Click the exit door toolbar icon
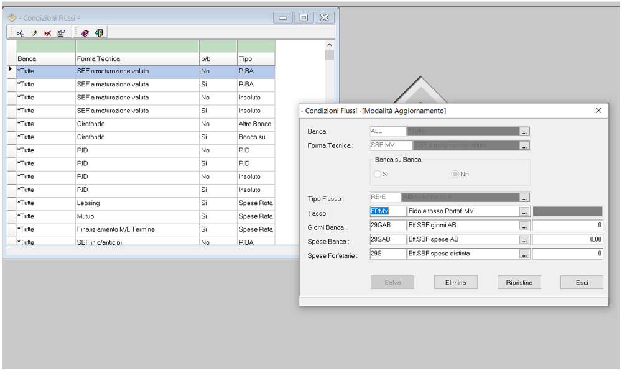 click(x=98, y=33)
